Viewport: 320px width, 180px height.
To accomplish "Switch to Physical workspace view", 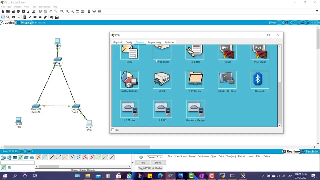I will tap(24, 22).
